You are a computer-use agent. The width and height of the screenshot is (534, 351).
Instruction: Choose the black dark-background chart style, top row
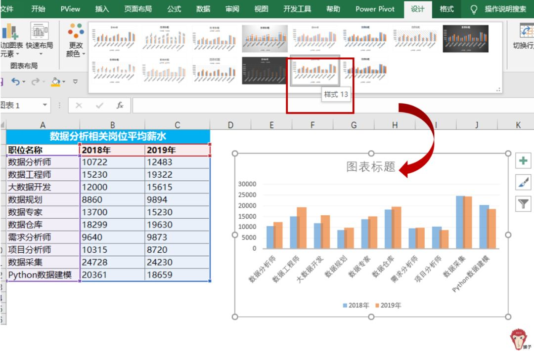[465, 39]
